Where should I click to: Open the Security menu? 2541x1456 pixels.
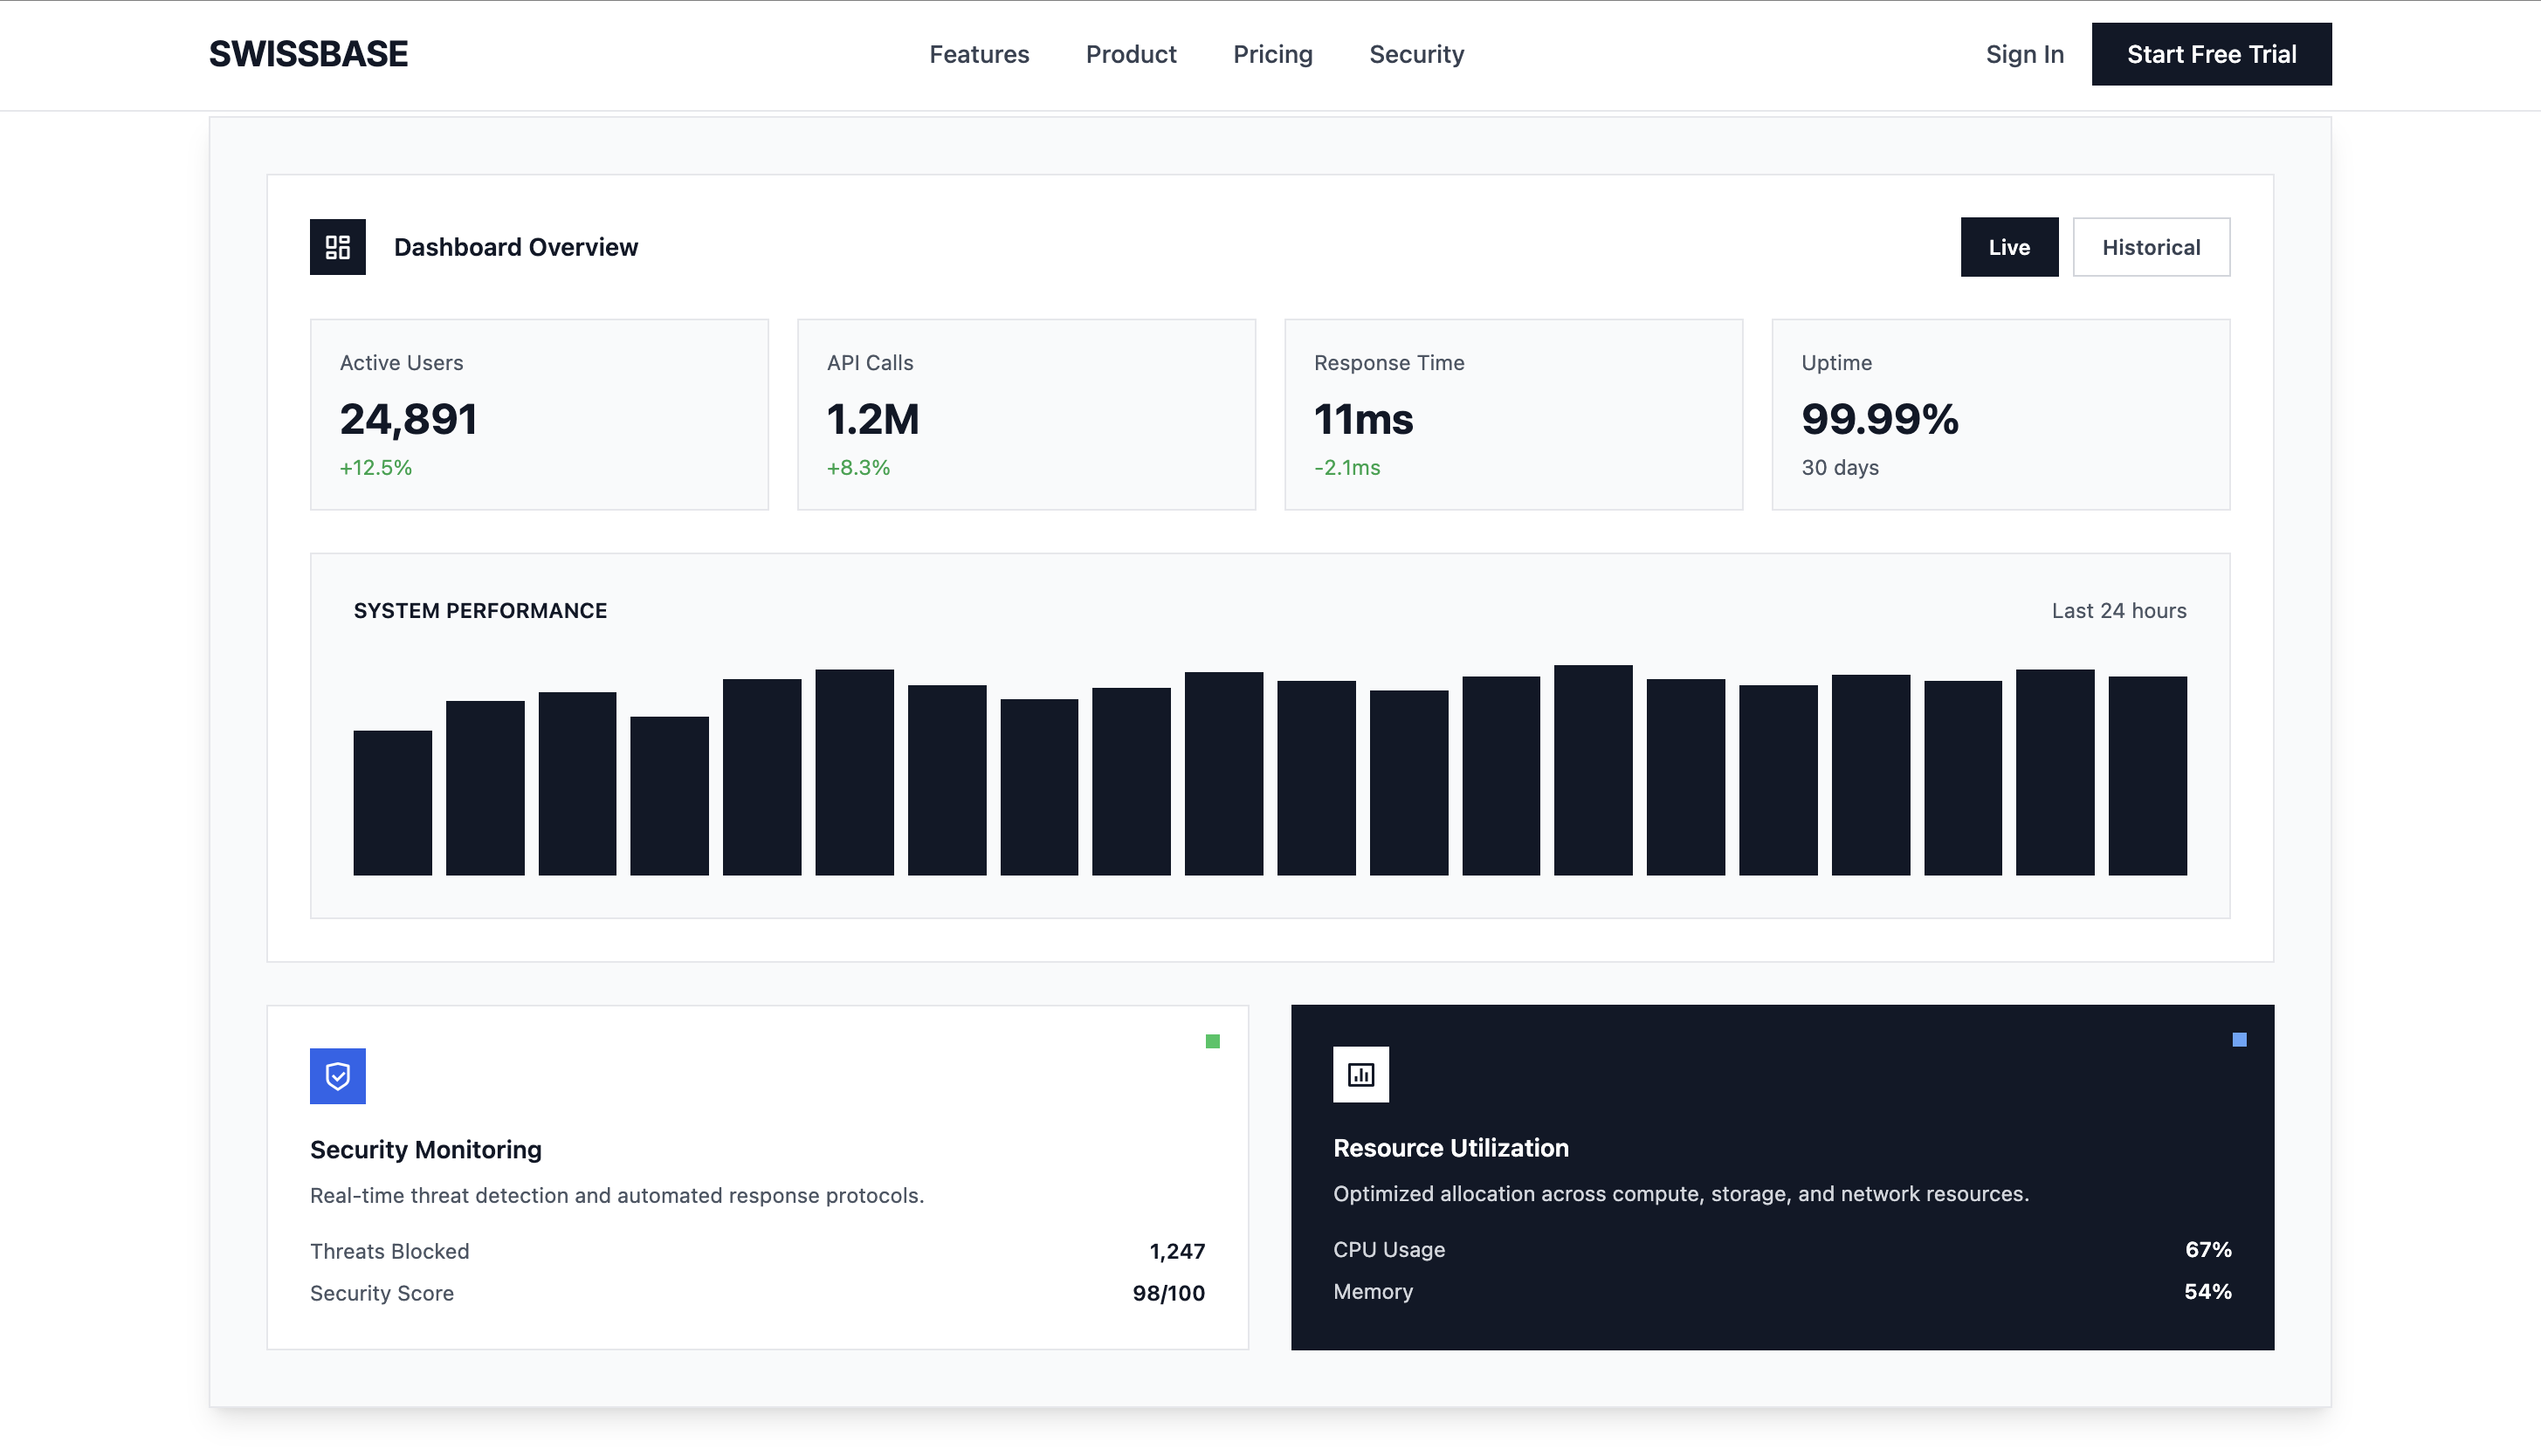(1416, 54)
